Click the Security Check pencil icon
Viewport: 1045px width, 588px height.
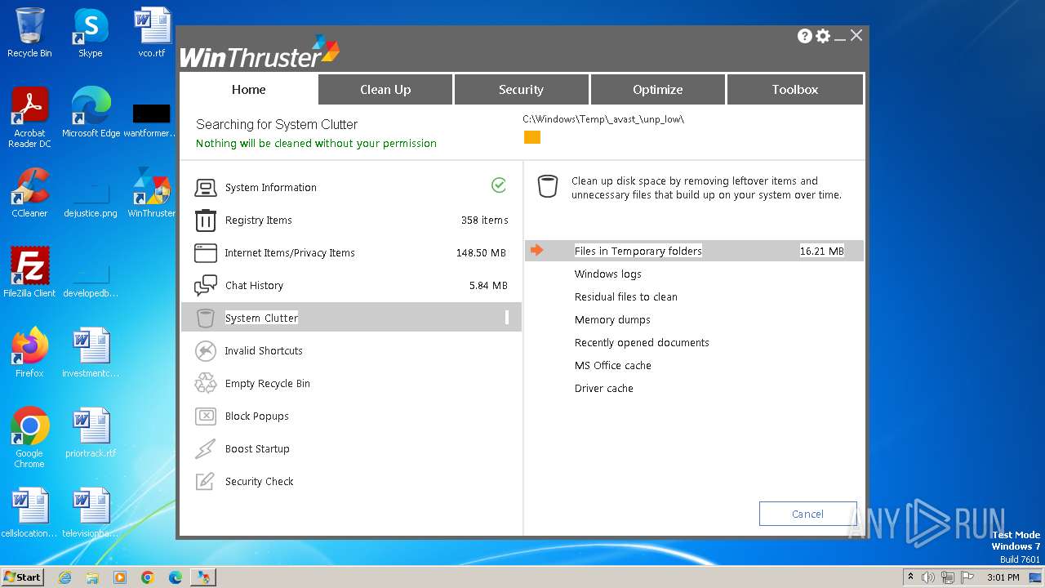point(205,482)
